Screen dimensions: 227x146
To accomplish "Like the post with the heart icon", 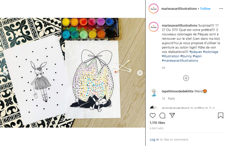I will [153, 116].
